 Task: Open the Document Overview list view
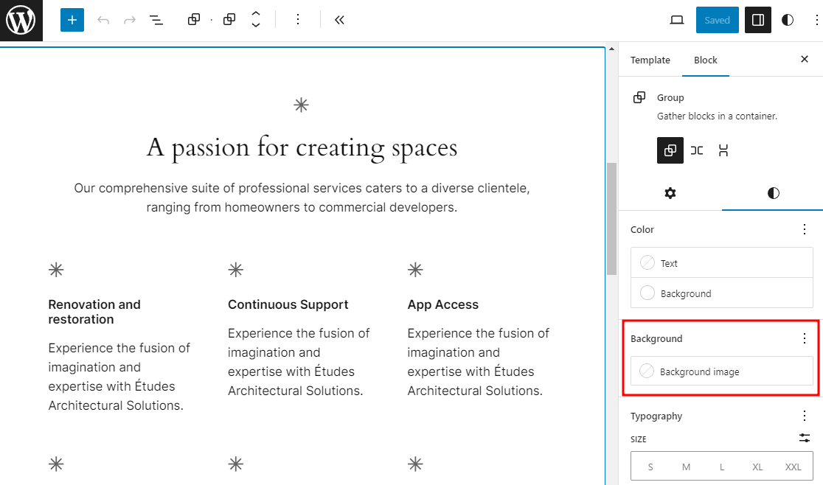click(x=156, y=20)
